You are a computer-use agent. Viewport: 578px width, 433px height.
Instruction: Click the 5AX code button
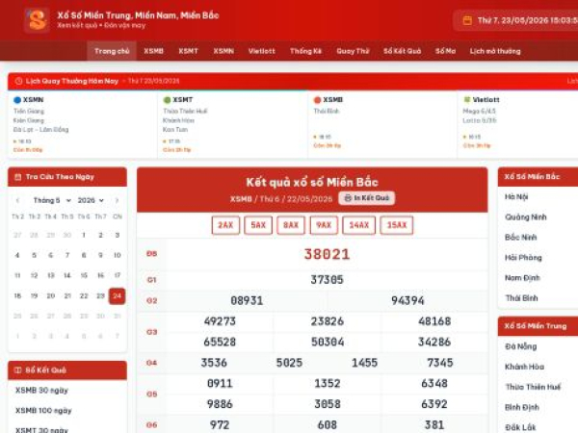(x=258, y=225)
